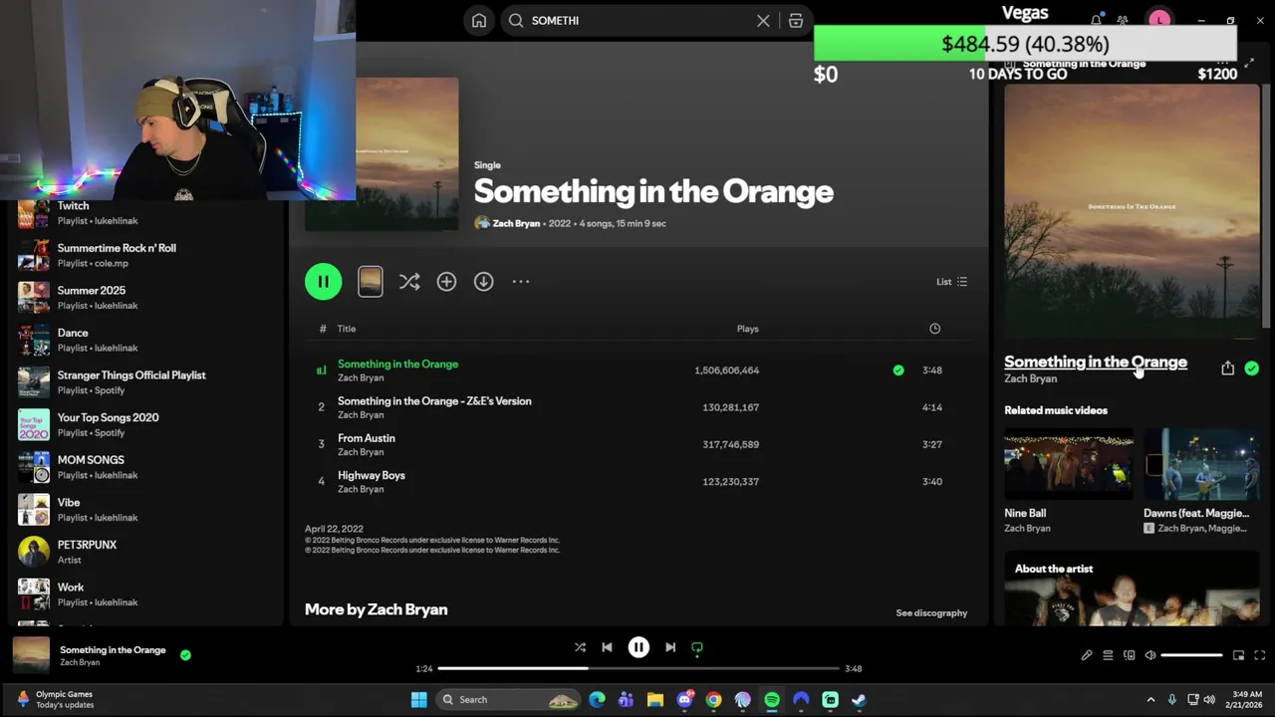Open the play queue icon
Viewport: 1275px width, 717px height.
click(x=1108, y=655)
